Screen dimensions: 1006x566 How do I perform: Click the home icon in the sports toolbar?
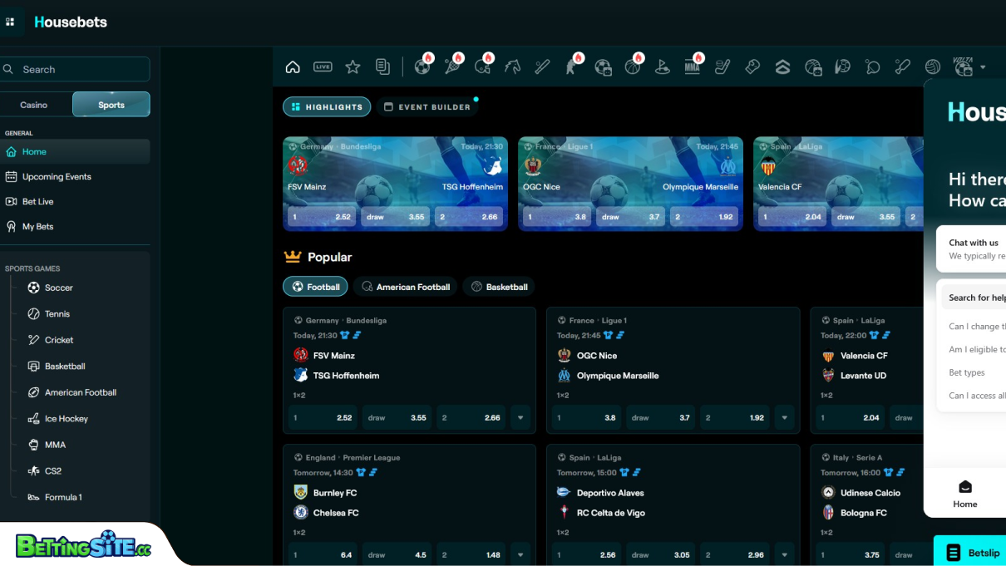click(293, 67)
